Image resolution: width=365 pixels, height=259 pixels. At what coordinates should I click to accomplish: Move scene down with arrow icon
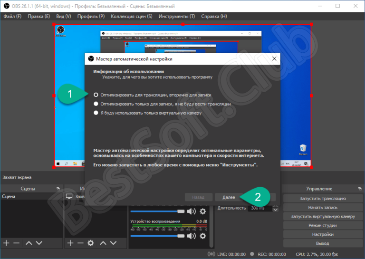(x=39, y=243)
